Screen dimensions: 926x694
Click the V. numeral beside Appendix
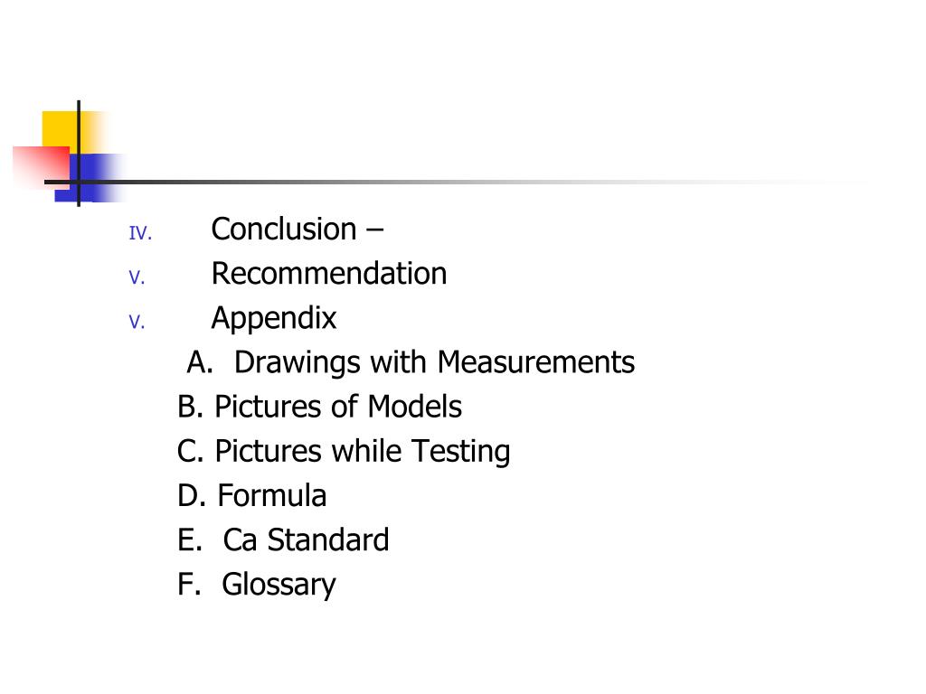coord(137,323)
